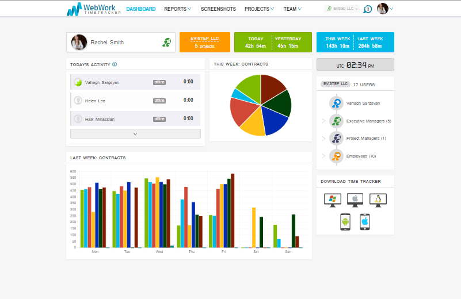
Task: Click the dark green Sunday bar
Action: pos(294,231)
